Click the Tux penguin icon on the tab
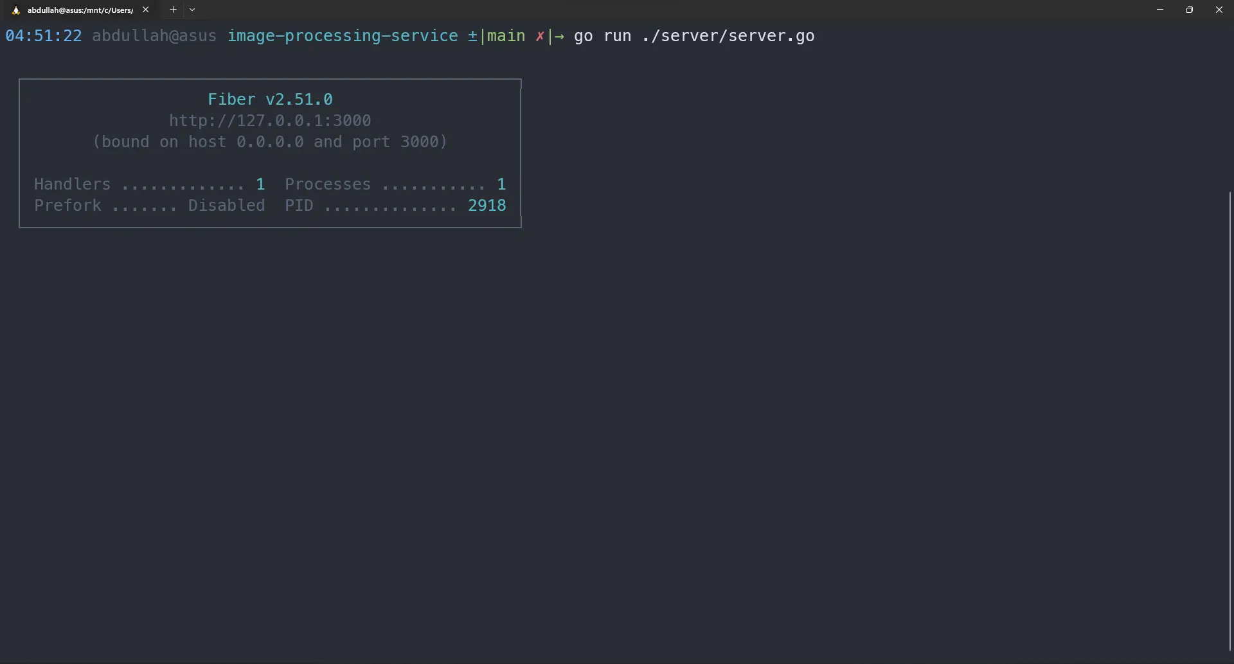Screen dimensions: 1234x664 [x=15, y=10]
